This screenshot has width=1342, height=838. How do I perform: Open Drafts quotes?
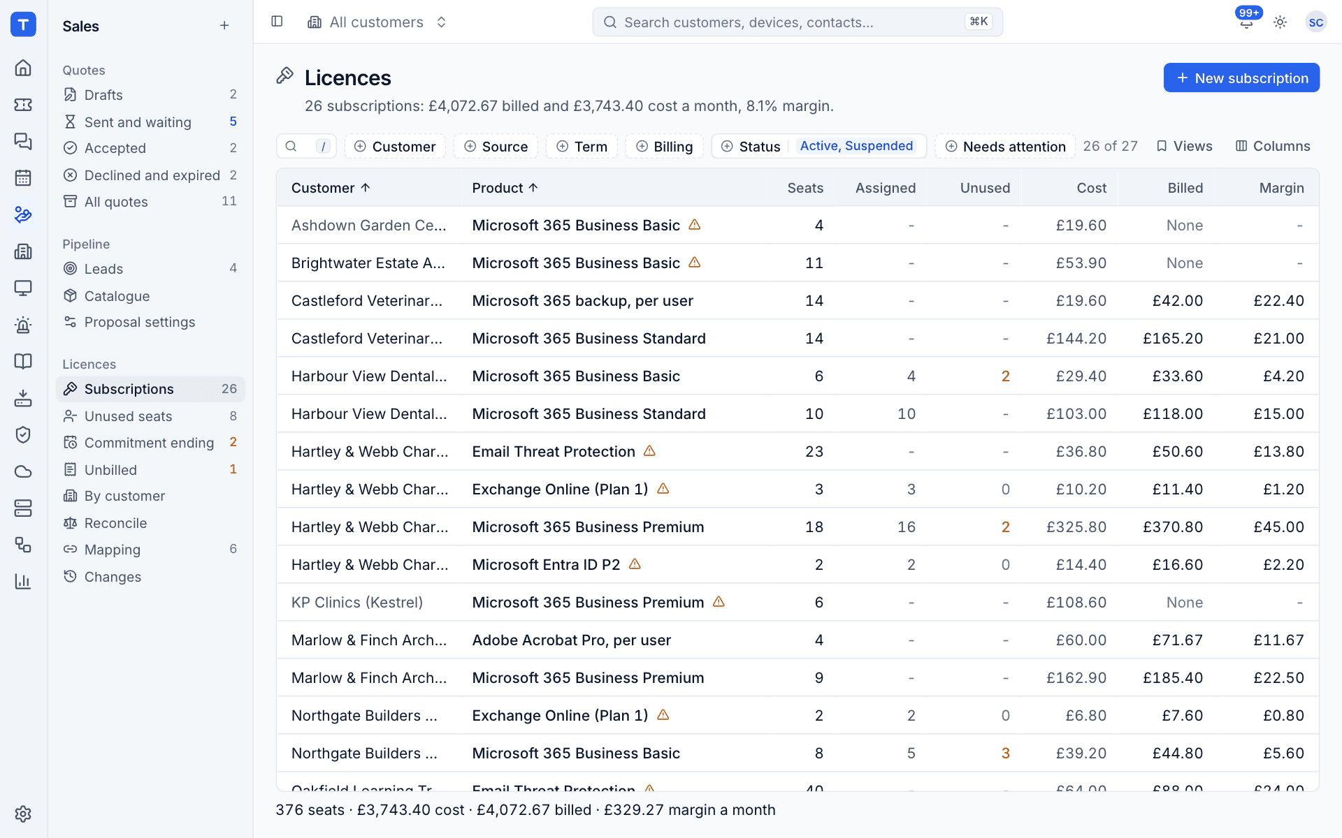pos(150,95)
